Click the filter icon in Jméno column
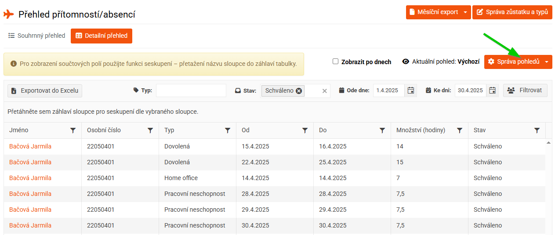This screenshot has width=555, height=235. [73, 130]
